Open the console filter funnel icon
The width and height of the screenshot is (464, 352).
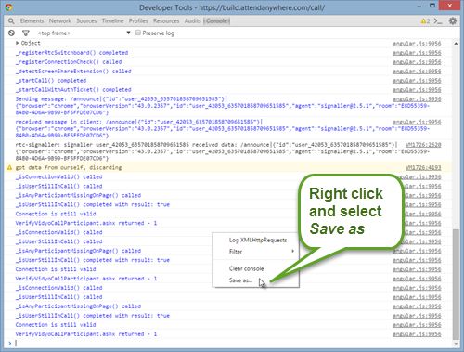coord(26,33)
